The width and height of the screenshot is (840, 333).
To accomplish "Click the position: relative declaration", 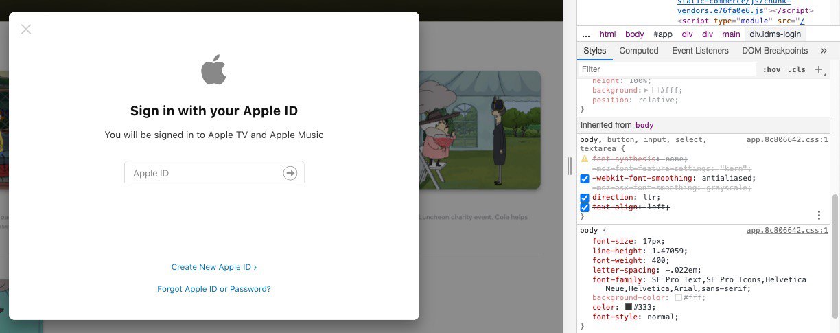I will click(x=634, y=100).
